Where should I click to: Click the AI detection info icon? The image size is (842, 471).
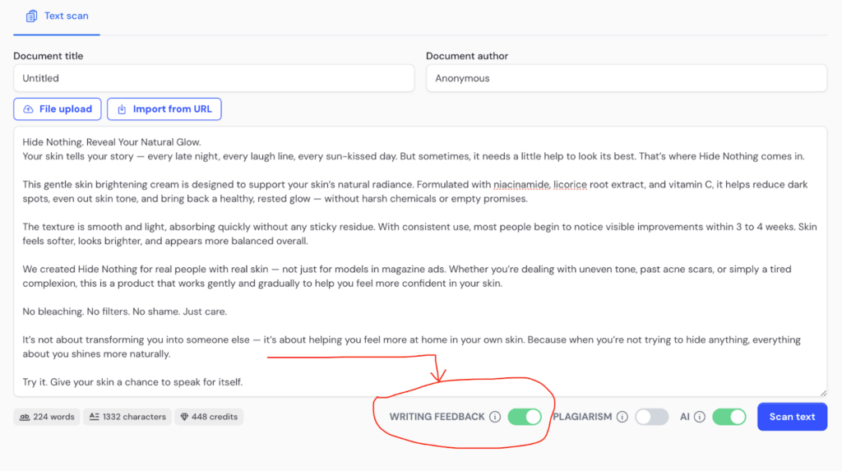point(699,417)
